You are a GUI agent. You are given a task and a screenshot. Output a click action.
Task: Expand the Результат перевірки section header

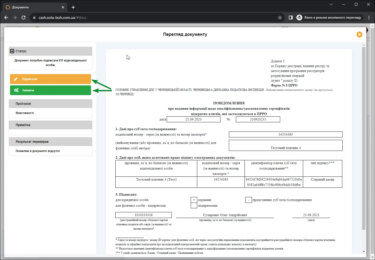(x=51, y=142)
